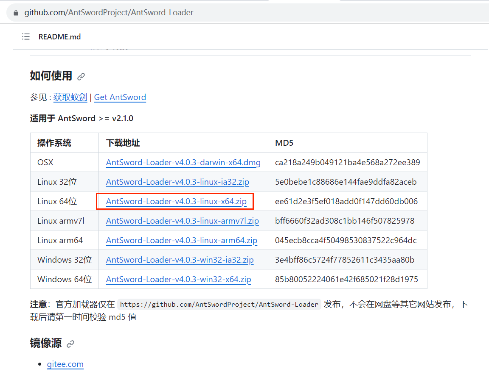The image size is (489, 380).
Task: Select the MD5 value for the OSX download
Action: pos(347,162)
